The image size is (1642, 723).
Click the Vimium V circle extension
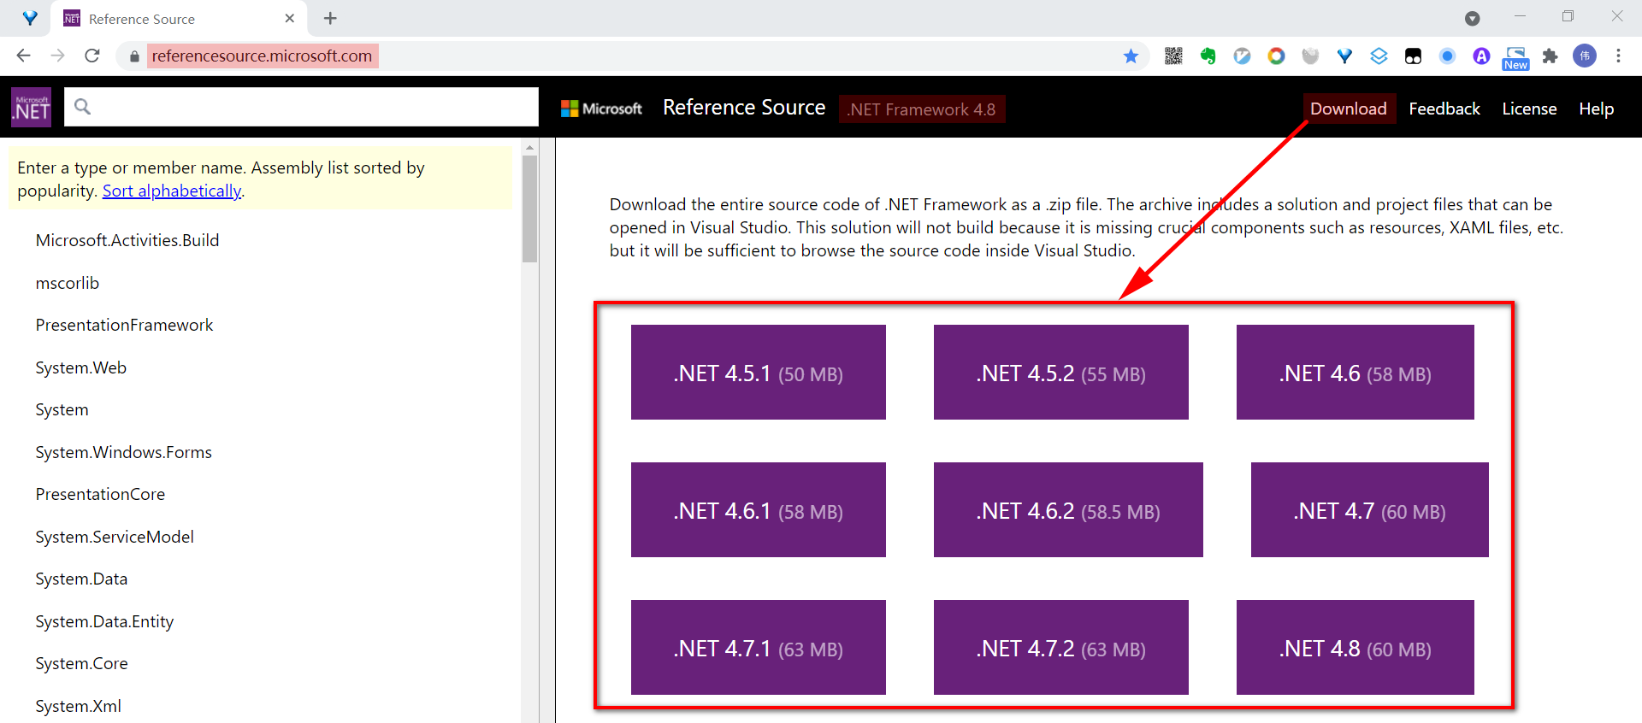(1242, 56)
